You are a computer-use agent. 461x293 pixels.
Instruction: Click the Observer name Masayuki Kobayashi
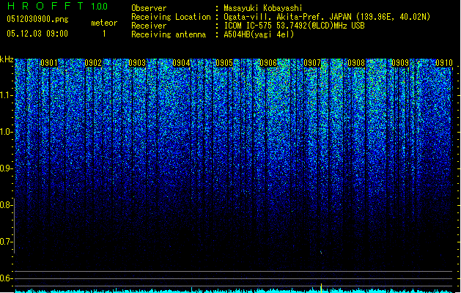[263, 8]
